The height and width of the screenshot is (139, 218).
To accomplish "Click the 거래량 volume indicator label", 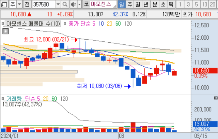I will coord(14,99).
